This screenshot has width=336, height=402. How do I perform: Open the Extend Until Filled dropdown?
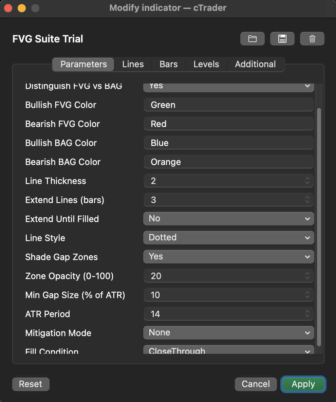228,219
